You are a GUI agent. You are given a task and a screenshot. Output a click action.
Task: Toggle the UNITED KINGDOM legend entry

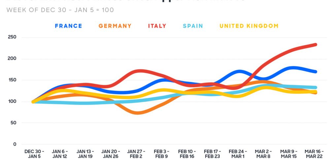249,26
